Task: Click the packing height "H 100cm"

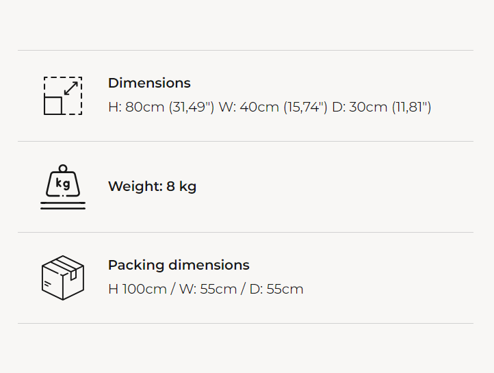Action: 138,289
